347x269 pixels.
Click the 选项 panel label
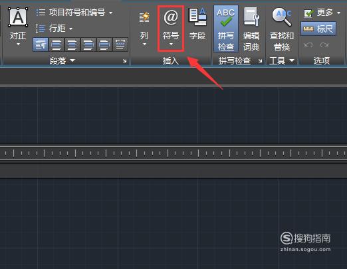coord(322,60)
